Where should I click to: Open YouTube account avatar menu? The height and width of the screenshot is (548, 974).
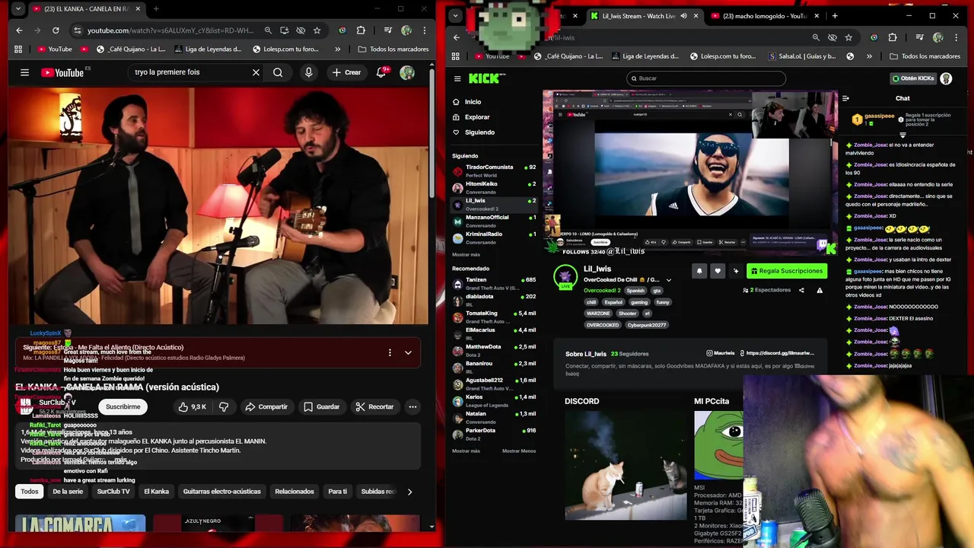[x=407, y=72]
